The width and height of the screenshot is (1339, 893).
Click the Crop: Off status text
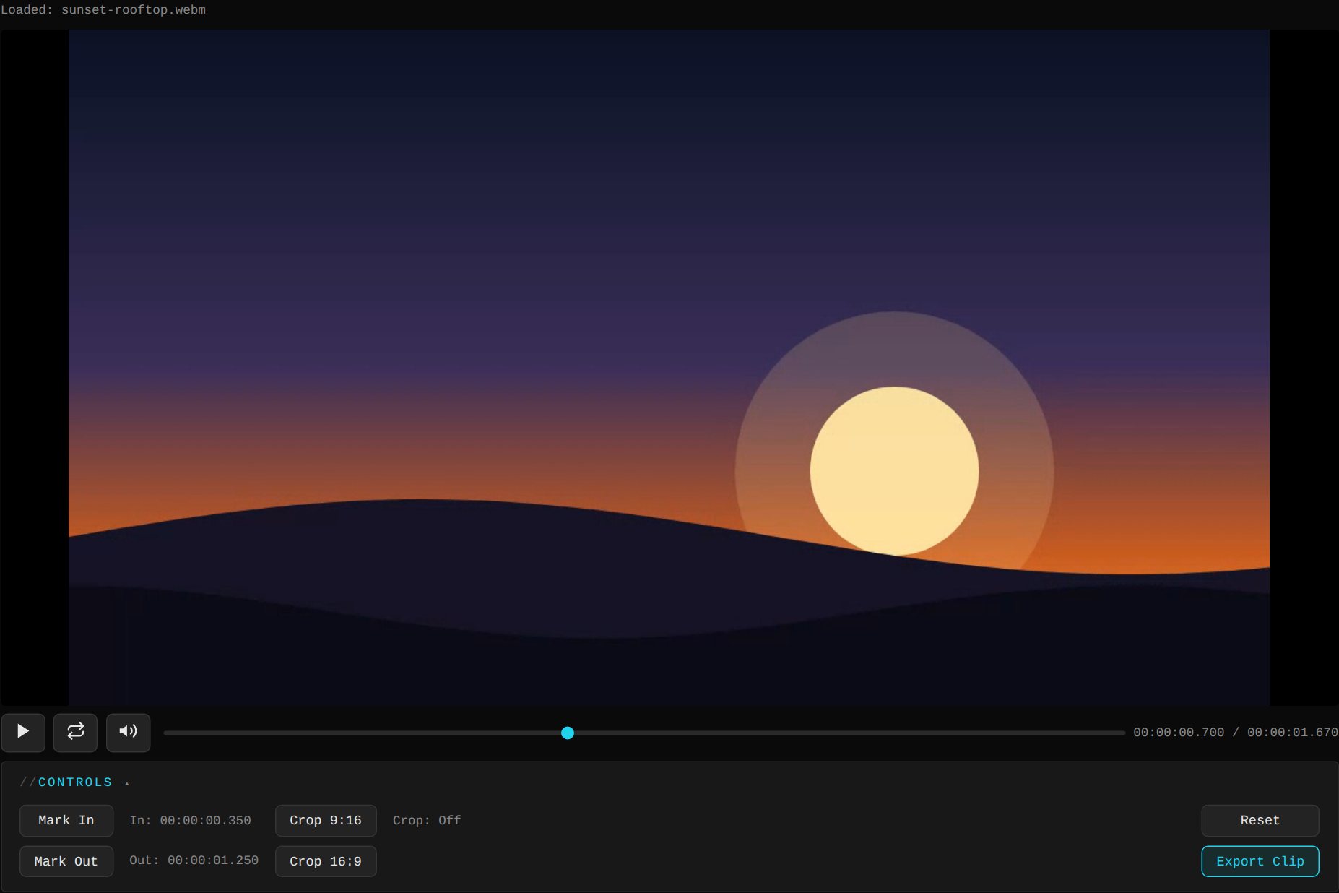coord(427,820)
